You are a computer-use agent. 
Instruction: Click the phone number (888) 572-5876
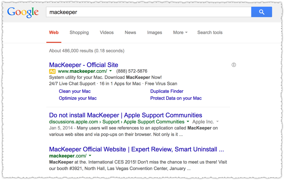pyautogui.click(x=132, y=71)
